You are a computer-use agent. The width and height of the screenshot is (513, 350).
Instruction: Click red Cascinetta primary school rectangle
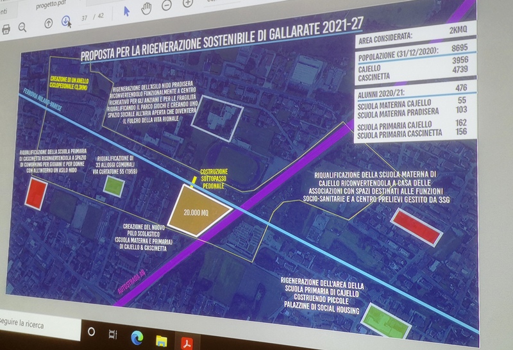36,194
